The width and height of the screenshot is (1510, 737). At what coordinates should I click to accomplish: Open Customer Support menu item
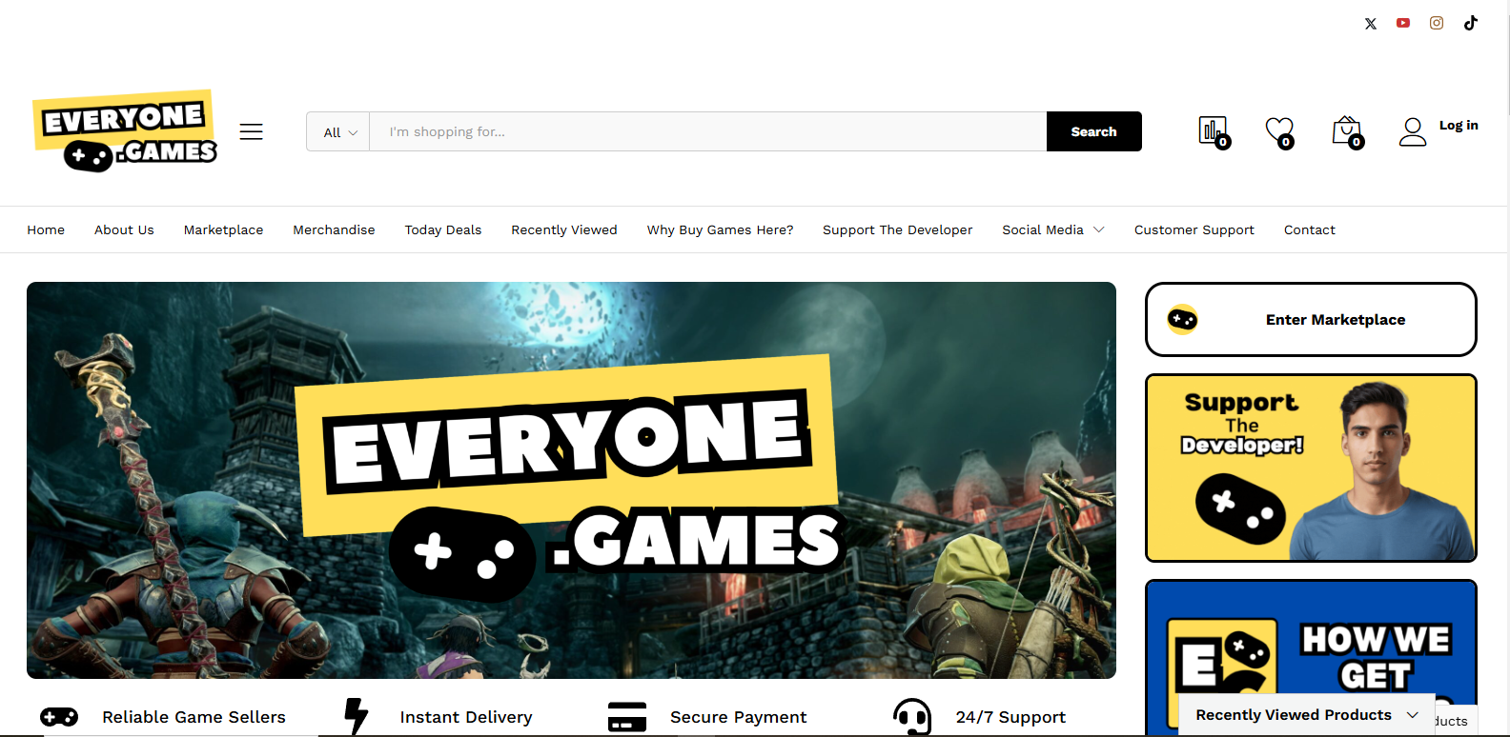(x=1194, y=229)
